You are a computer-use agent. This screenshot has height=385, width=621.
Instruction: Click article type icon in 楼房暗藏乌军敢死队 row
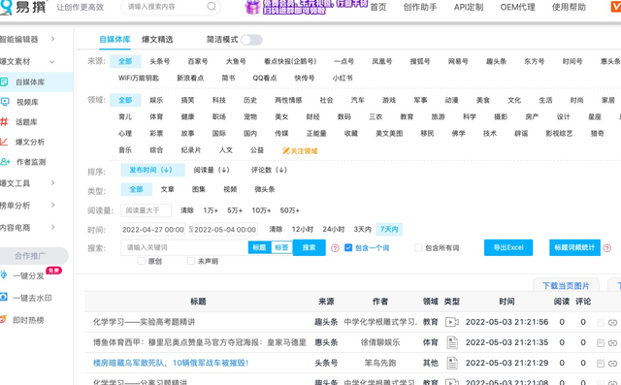point(452,363)
